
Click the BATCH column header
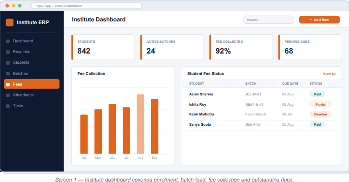[x=250, y=84]
